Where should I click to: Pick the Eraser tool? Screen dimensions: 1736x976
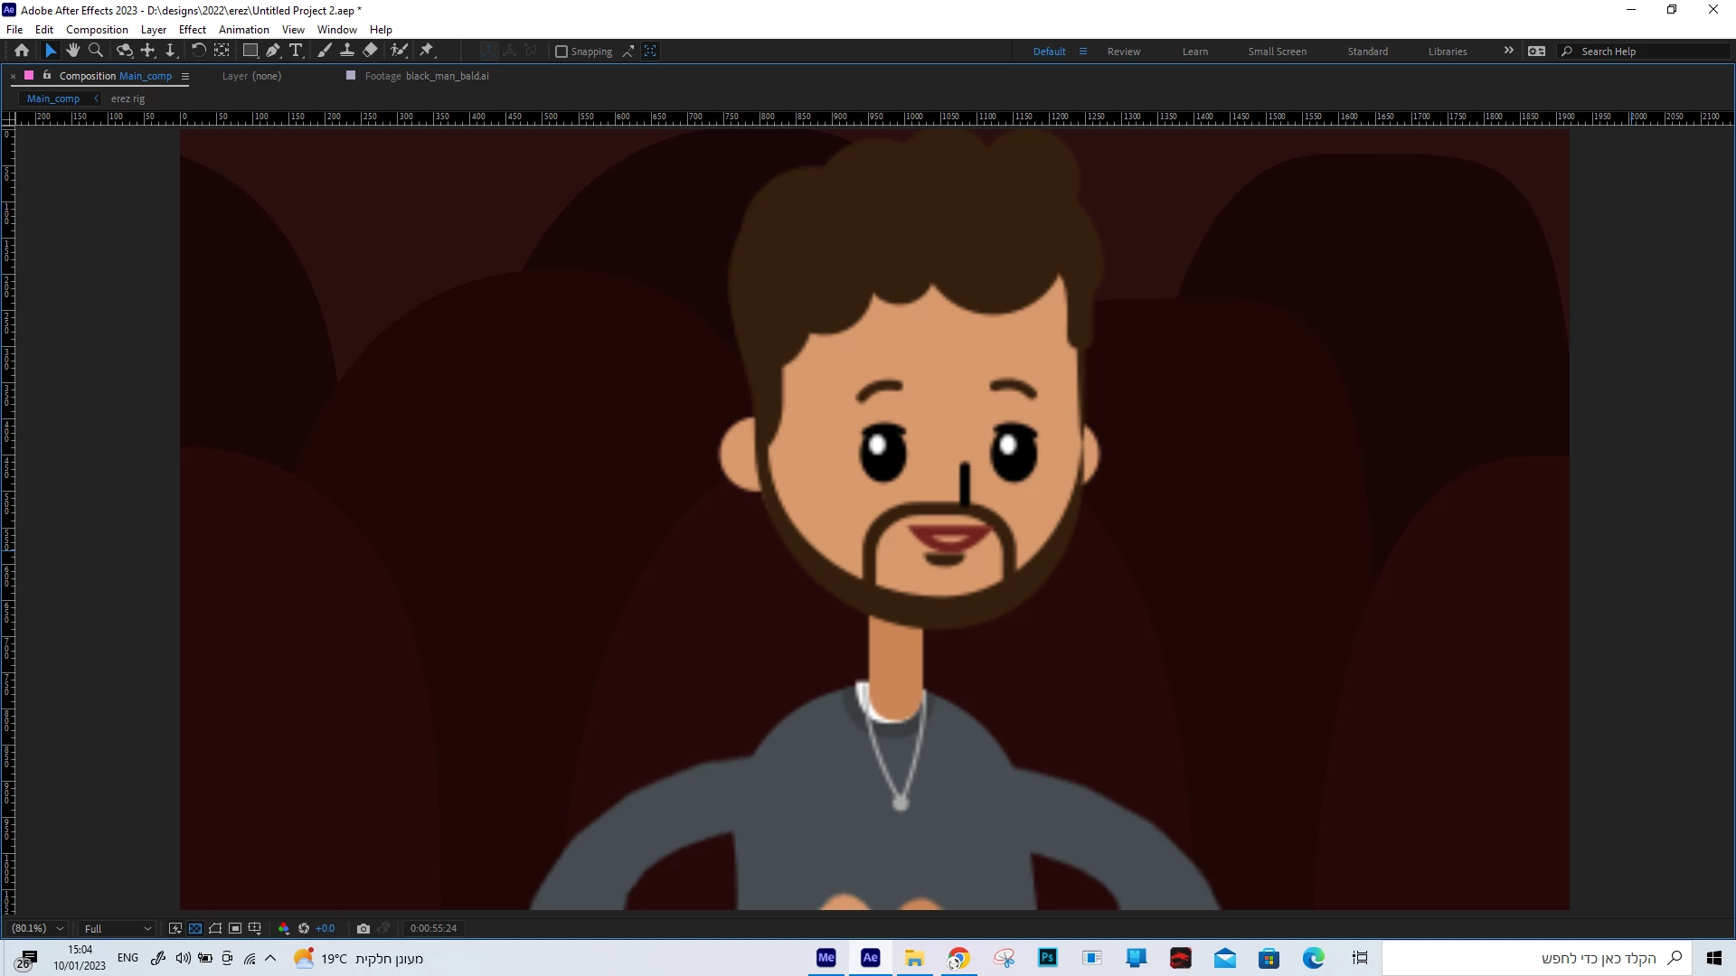click(371, 51)
